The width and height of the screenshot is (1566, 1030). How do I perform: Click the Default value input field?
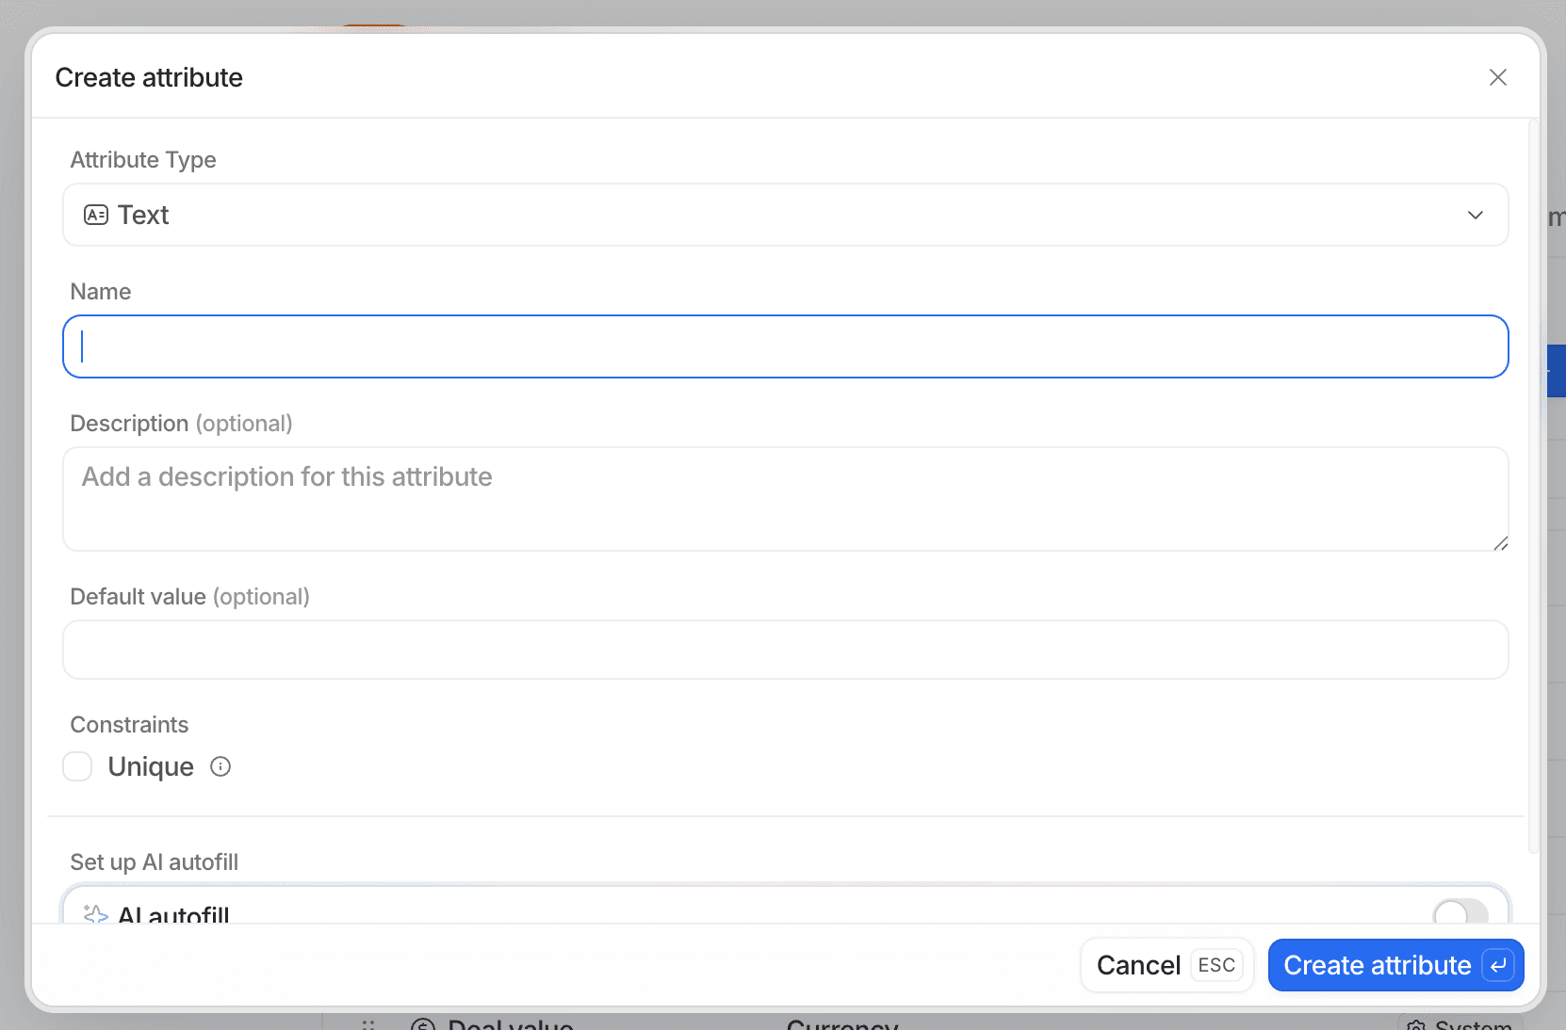point(785,650)
